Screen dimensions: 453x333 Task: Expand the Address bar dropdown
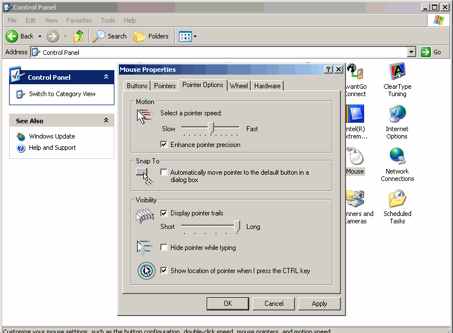coord(412,52)
